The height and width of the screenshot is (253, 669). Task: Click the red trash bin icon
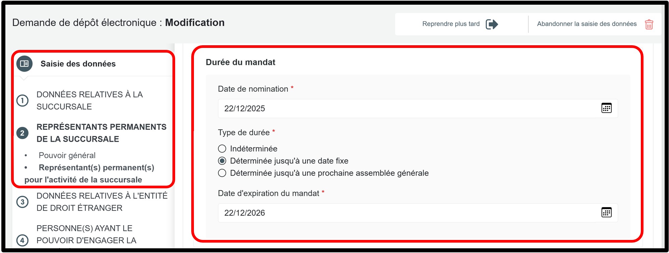click(649, 24)
